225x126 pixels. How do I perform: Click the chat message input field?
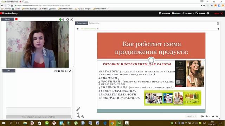click(38, 111)
